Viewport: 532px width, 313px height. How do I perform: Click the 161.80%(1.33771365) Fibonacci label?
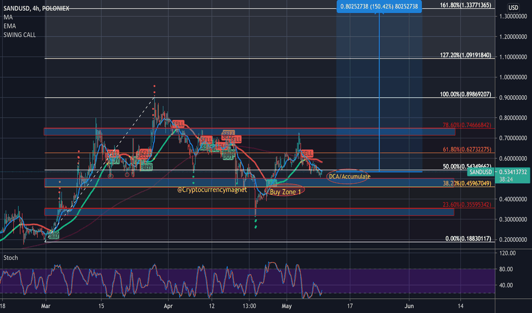pyautogui.click(x=465, y=5)
